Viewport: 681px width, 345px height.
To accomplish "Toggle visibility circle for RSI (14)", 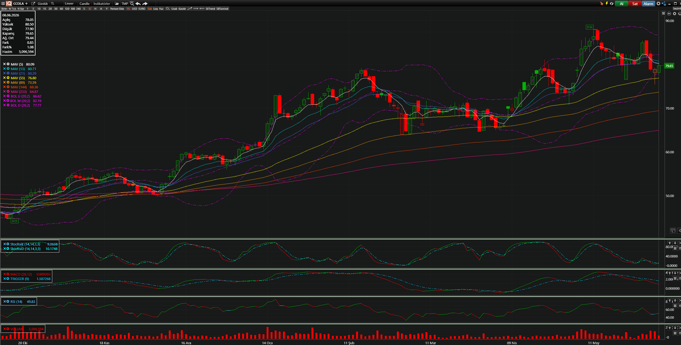I will [8, 302].
